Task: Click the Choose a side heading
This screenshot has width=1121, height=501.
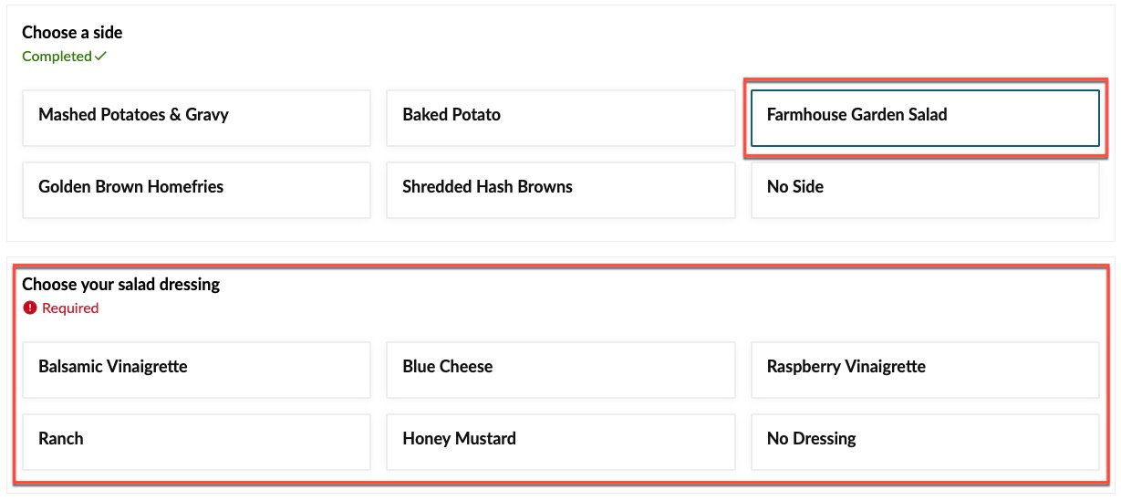Action: point(72,33)
